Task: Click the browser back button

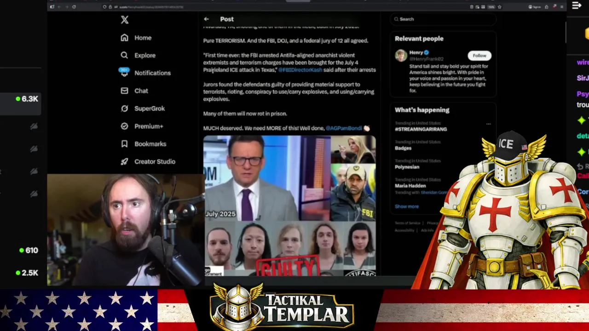Action: click(58, 7)
